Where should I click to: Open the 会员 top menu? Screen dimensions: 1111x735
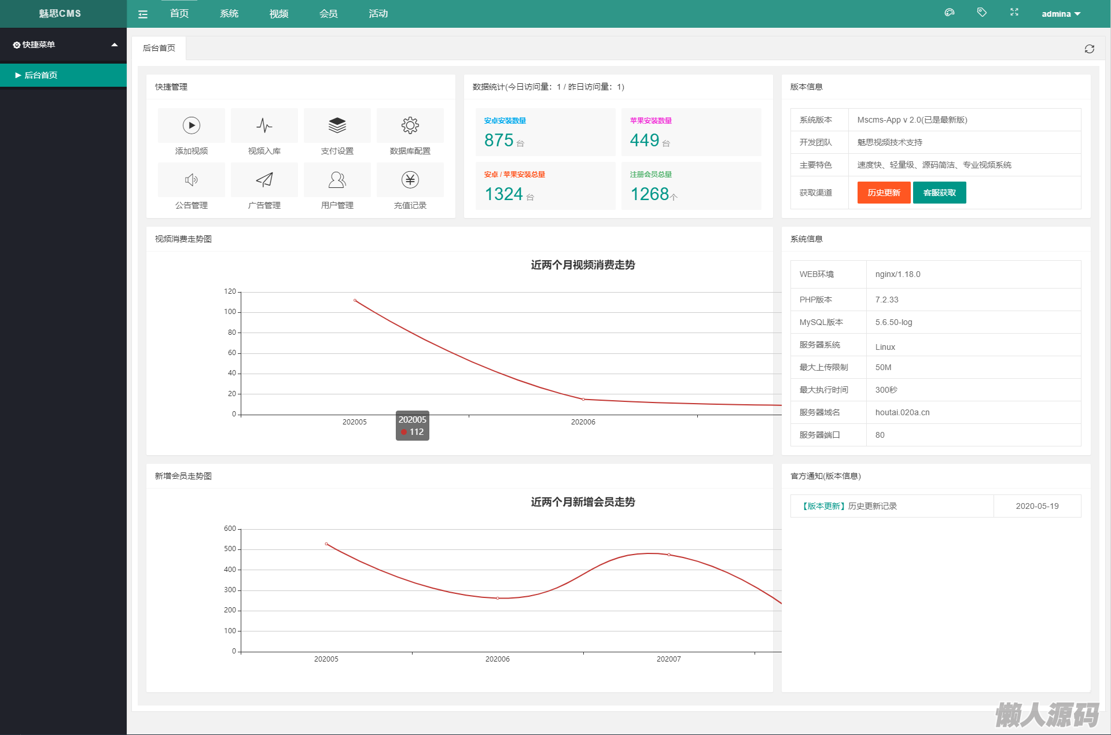(328, 14)
